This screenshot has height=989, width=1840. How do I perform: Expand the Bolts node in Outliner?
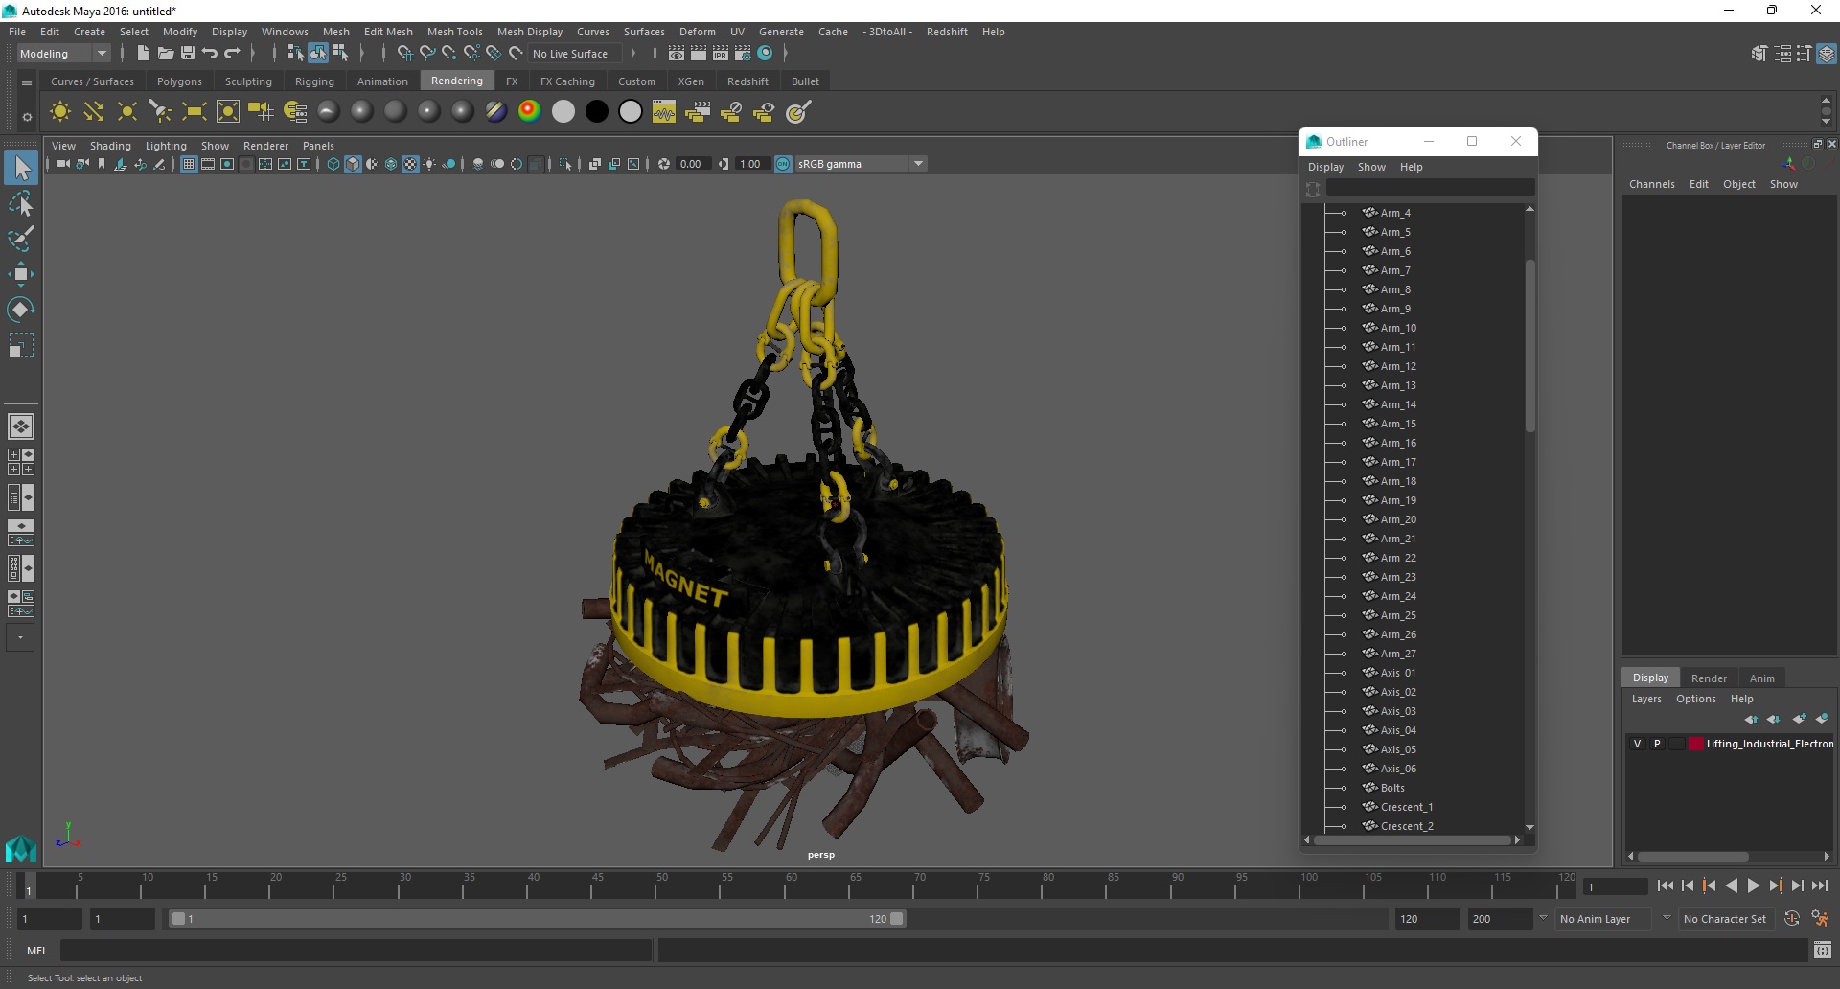(1343, 788)
